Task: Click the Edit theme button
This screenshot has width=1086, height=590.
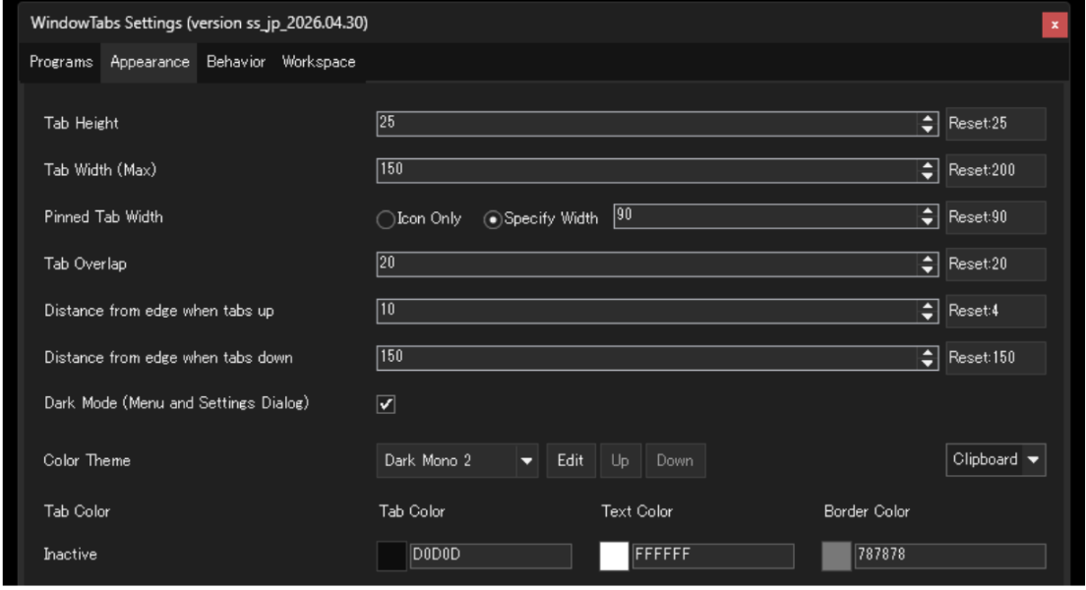Action: coord(571,460)
